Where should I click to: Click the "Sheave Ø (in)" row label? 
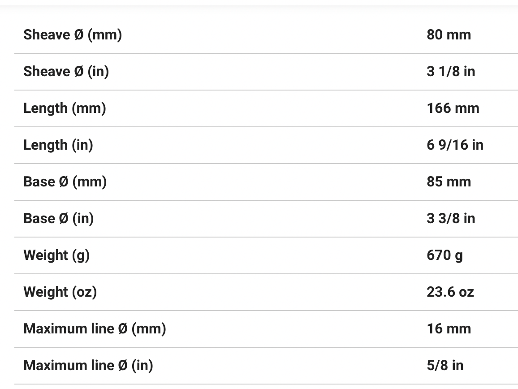tap(66, 71)
